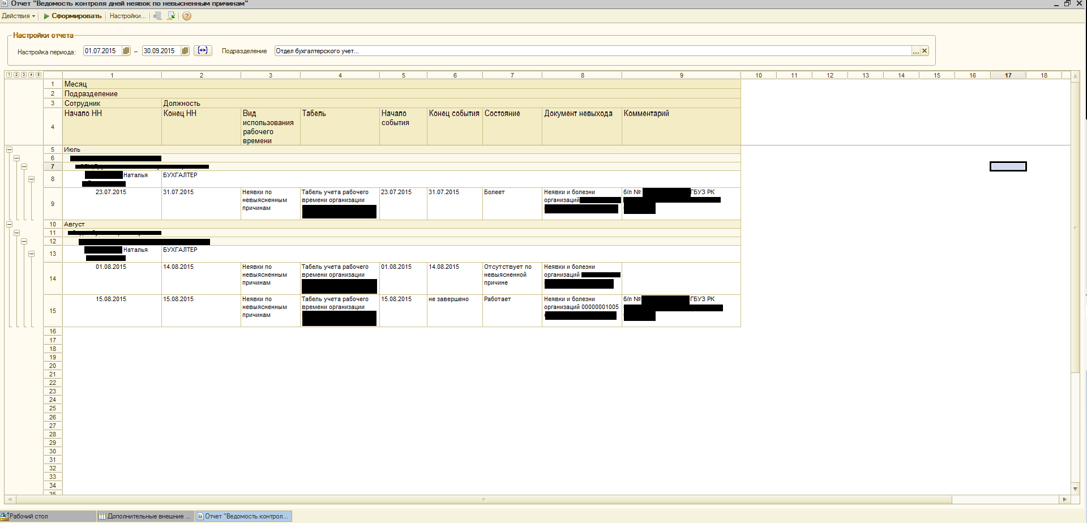The height and width of the screenshot is (523, 1087).
Task: Select column header 1
Action: tap(112, 75)
